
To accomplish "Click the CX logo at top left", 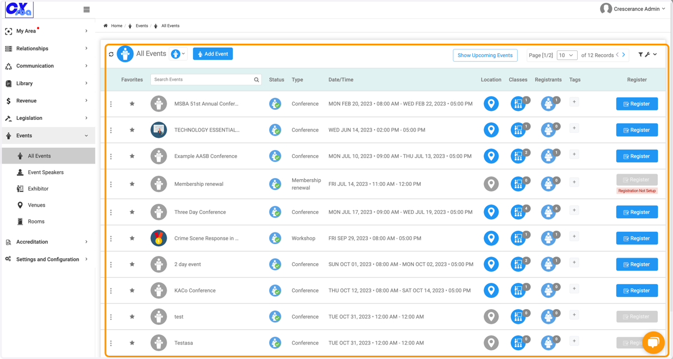I will click(19, 10).
